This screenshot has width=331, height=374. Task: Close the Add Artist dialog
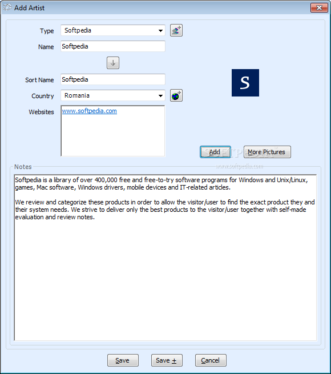(319, 7)
